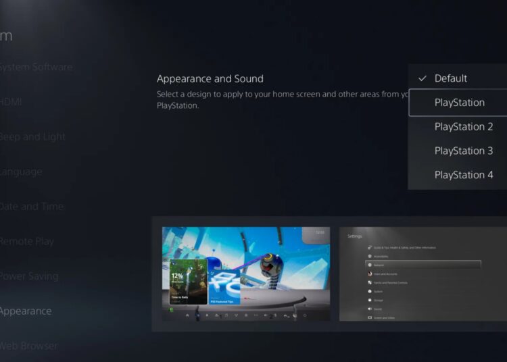Pick the PlayStation 3 theme option
Screen dimensions: 507x362
tap(463, 151)
